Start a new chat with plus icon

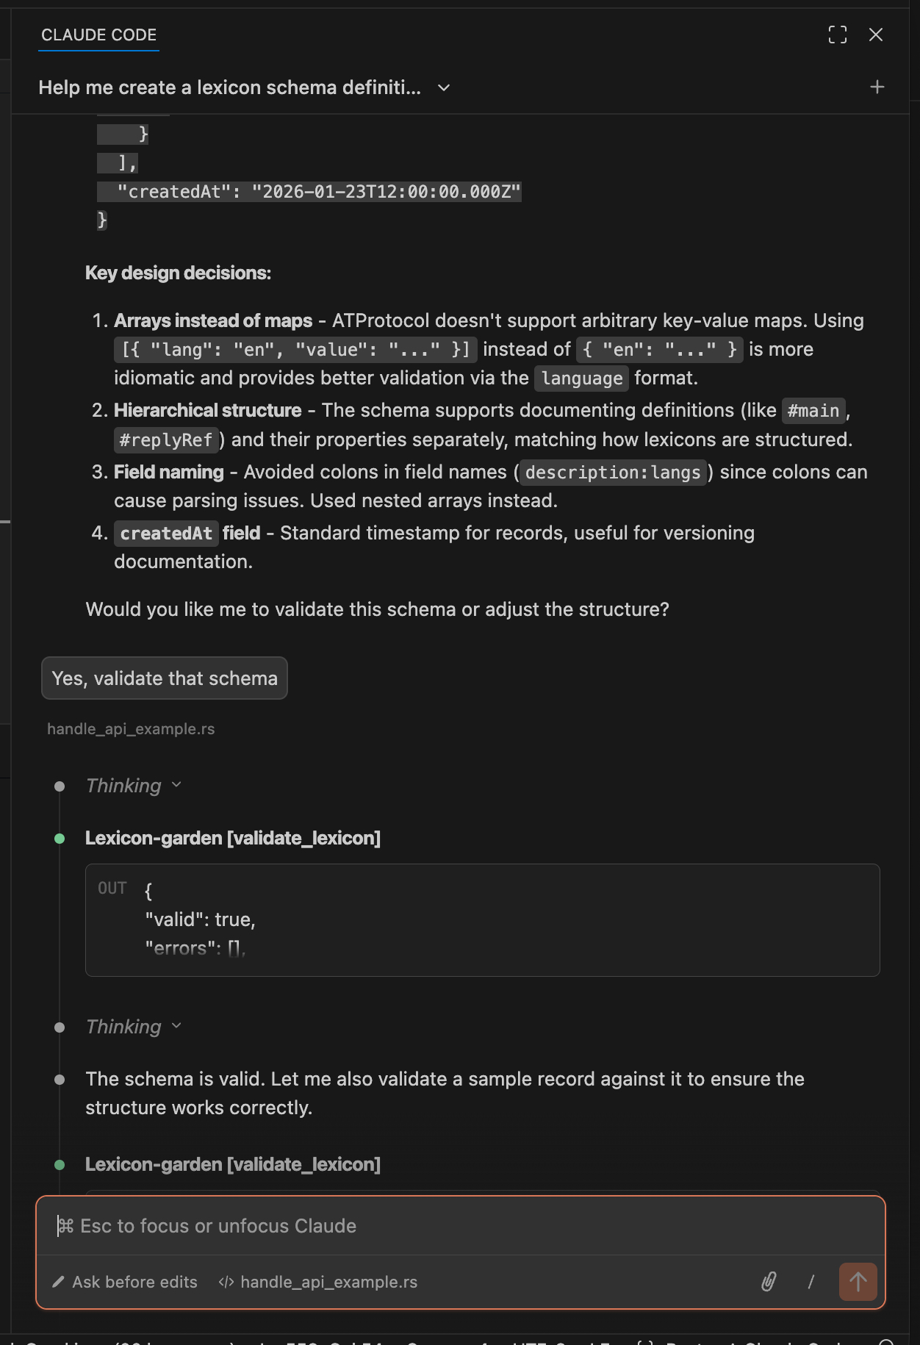tap(877, 87)
